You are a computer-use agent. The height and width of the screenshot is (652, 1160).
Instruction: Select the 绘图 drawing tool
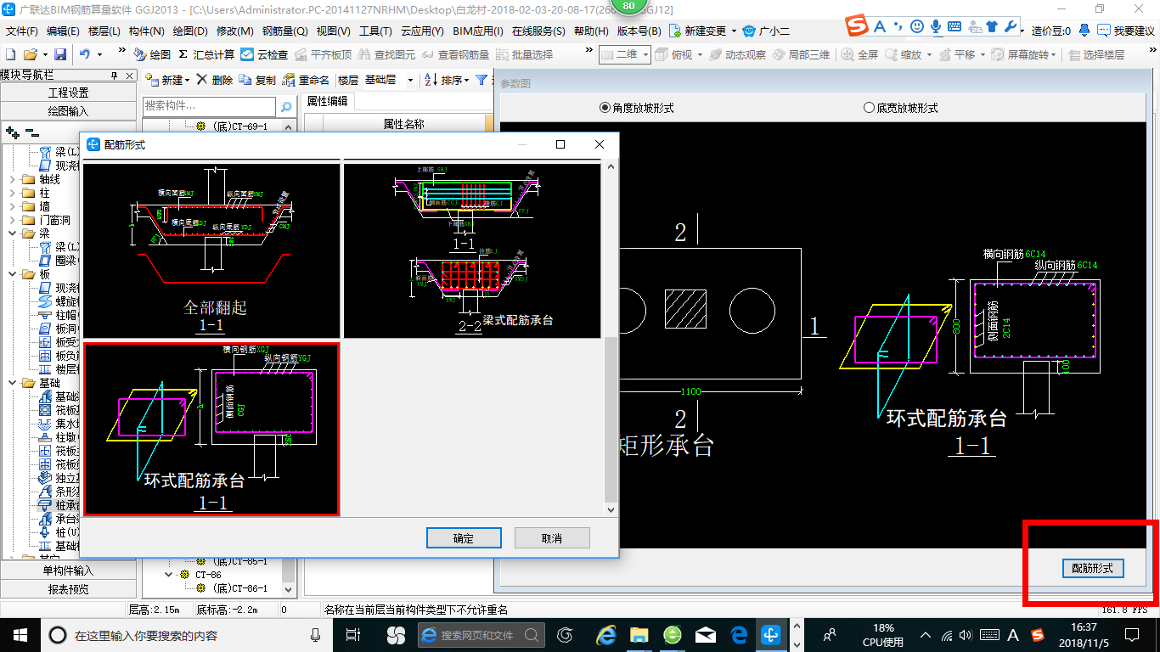tap(152, 54)
